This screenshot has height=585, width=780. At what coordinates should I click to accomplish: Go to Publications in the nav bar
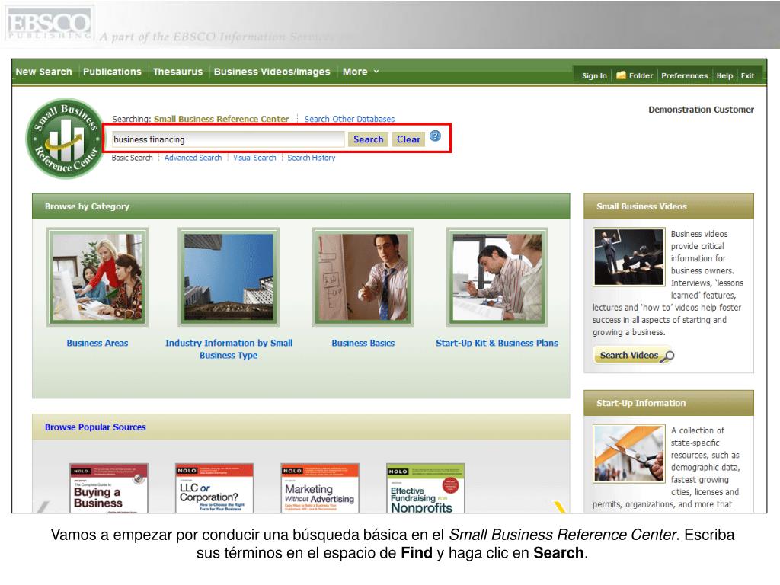click(112, 72)
